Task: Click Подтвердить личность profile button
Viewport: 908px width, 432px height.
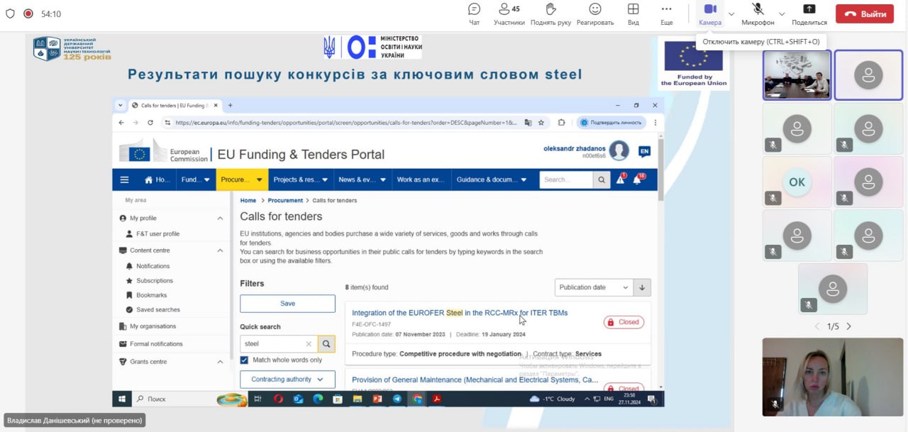Action: [611, 122]
